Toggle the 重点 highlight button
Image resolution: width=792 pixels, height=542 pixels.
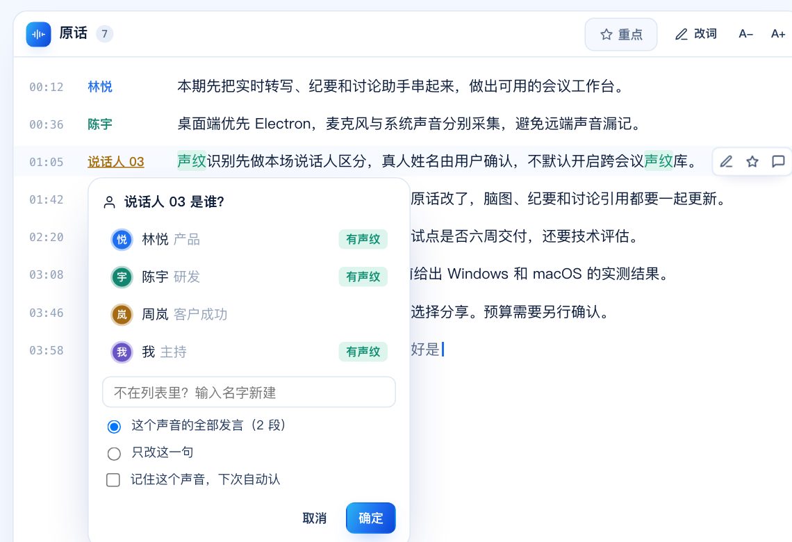(621, 34)
